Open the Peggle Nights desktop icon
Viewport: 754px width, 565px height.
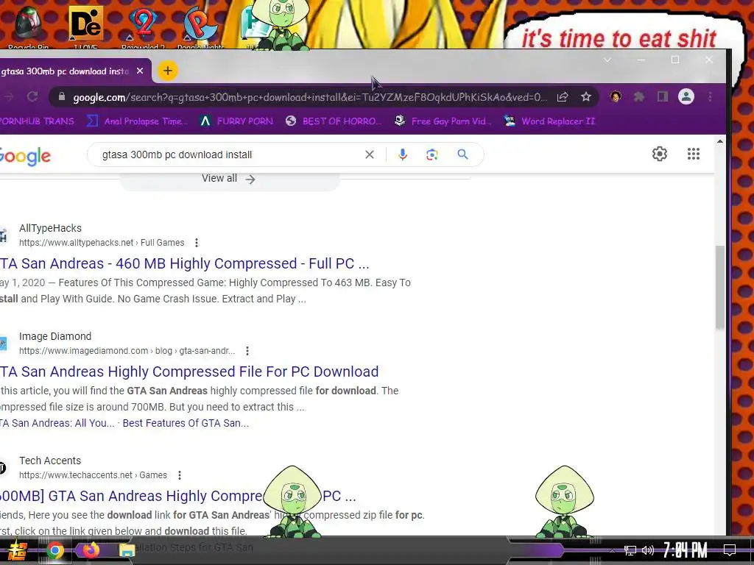pyautogui.click(x=200, y=26)
